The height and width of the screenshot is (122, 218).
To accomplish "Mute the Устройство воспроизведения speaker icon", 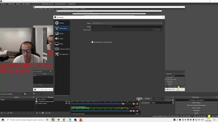I will (x=134, y=111).
